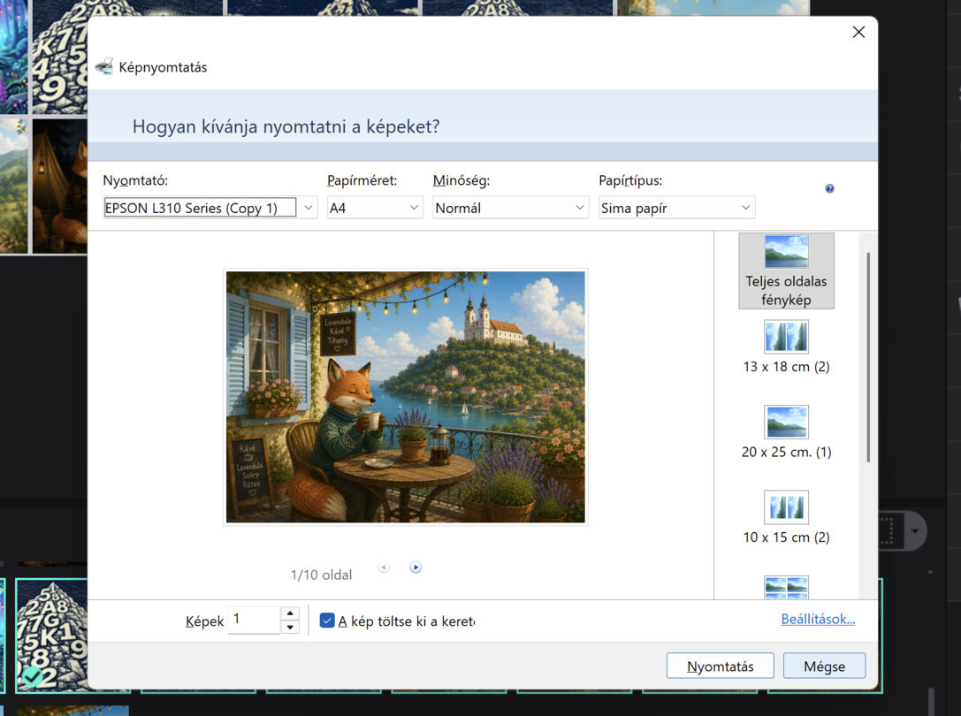961x716 pixels.
Task: Select the 20 x 25 cm. (1) layout
Action: 786,432
